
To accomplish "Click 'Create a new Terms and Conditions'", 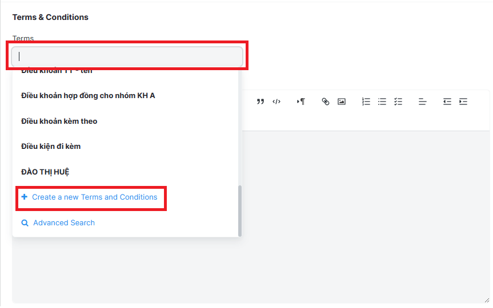I will coord(94,197).
